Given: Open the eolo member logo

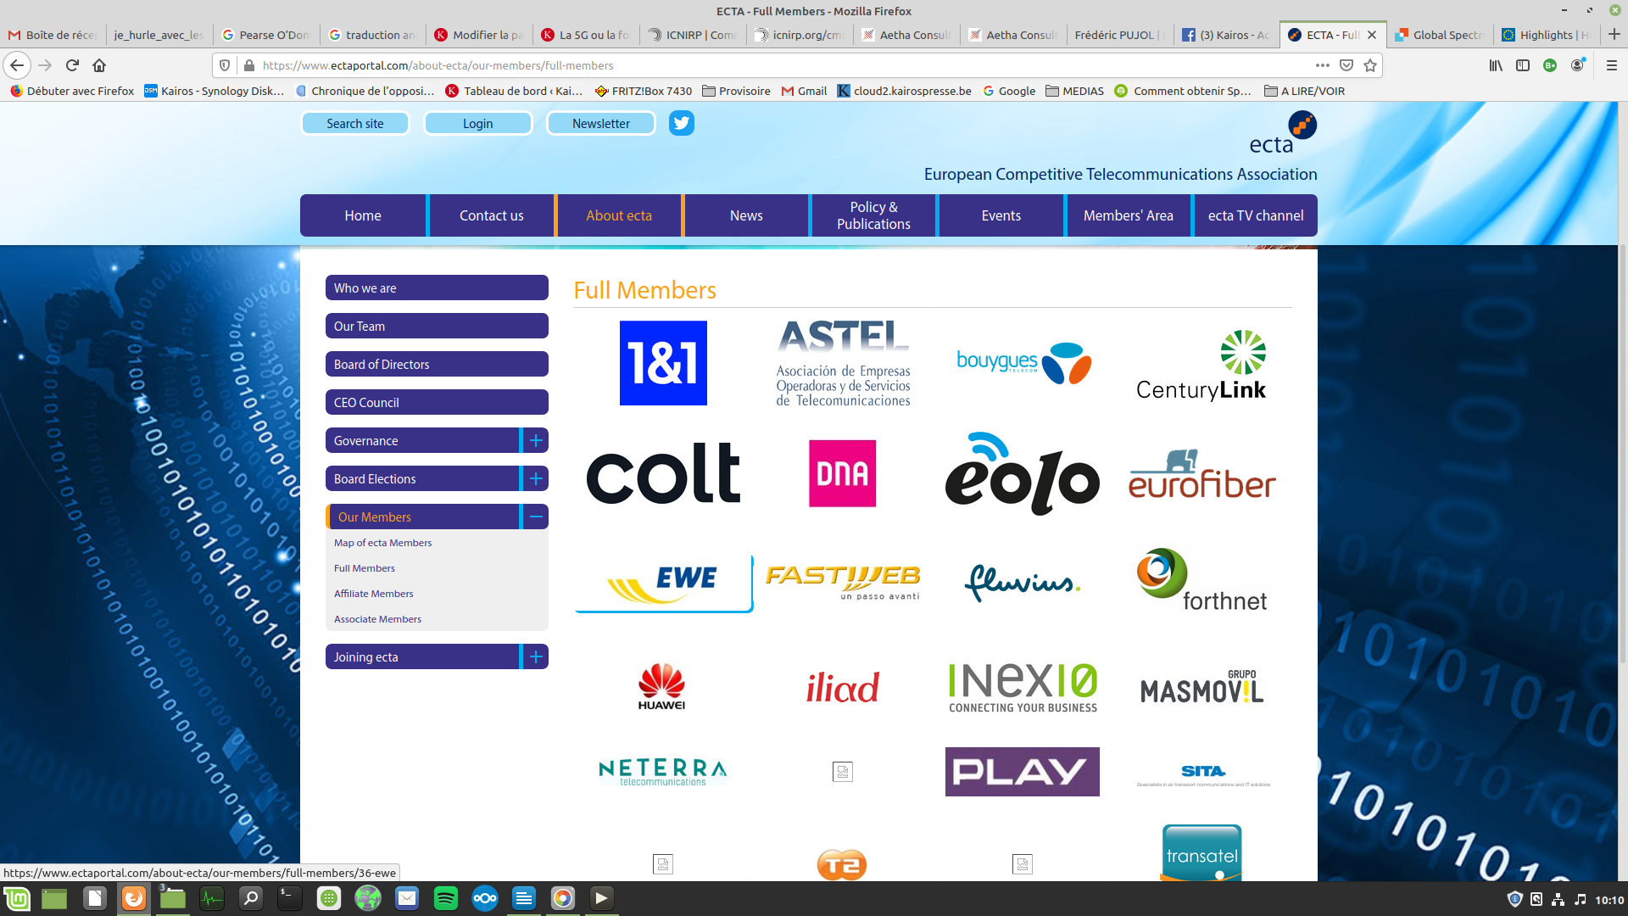Looking at the screenshot, I should [x=1022, y=473].
